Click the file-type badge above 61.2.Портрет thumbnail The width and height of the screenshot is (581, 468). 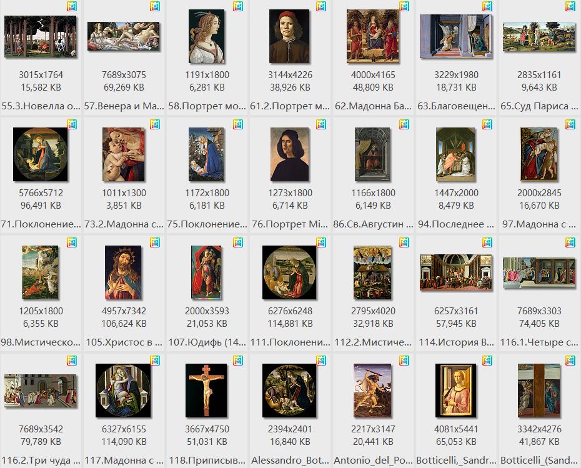[x=321, y=6]
